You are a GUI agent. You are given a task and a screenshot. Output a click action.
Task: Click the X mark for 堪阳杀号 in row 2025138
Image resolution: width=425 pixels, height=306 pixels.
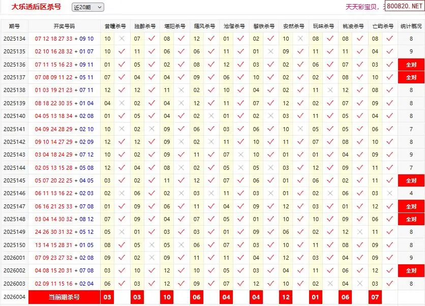(x=181, y=90)
